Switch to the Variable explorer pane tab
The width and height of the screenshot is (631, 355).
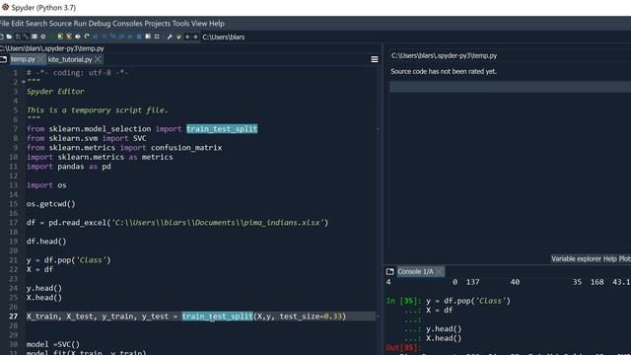pos(576,258)
